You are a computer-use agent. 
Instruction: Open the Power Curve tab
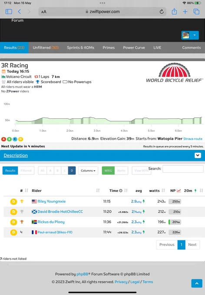(x=134, y=48)
